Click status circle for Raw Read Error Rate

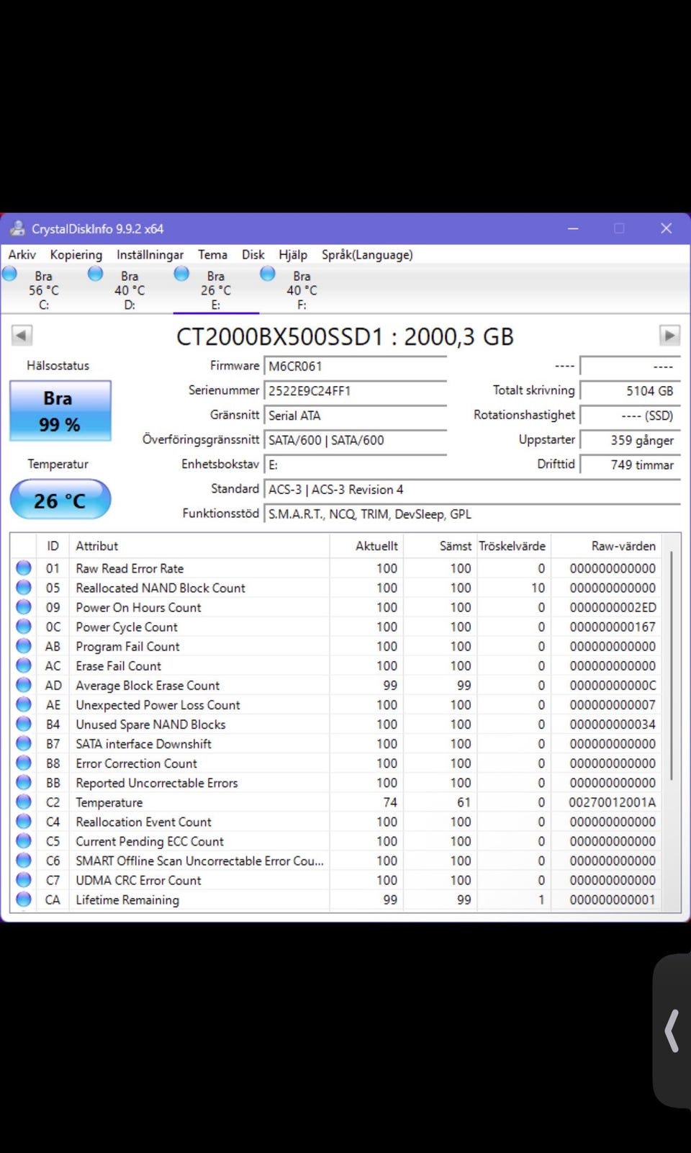click(x=24, y=568)
